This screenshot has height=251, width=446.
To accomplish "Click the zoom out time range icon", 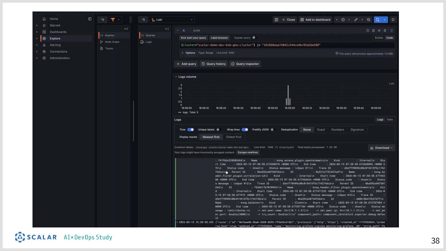I will (369, 20).
